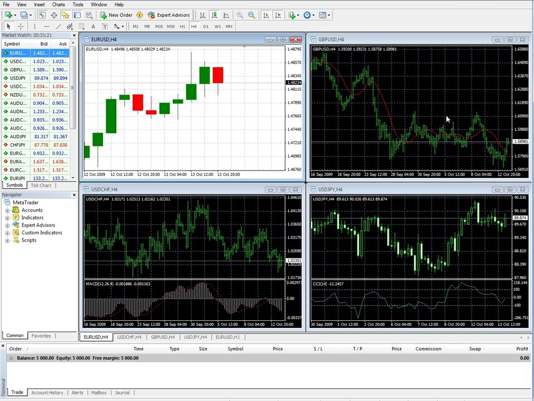Switch timeframe to H1
Viewport: 534px width, 401px height.
182,26
